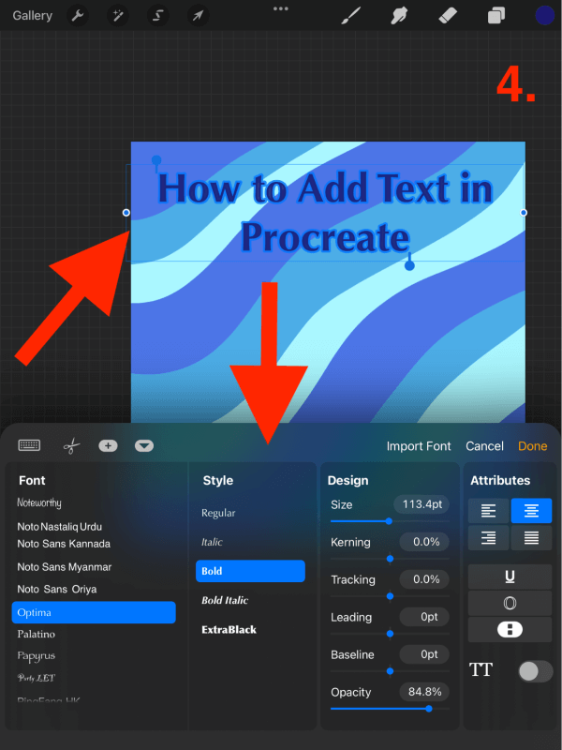Cancel text editing
562x750 pixels.
(x=484, y=446)
